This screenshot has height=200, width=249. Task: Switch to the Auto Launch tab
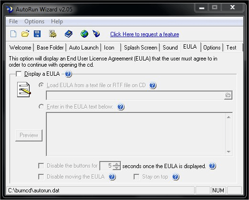tap(83, 48)
